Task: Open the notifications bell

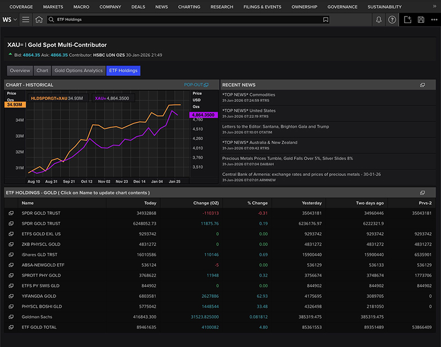Action: [379, 19]
